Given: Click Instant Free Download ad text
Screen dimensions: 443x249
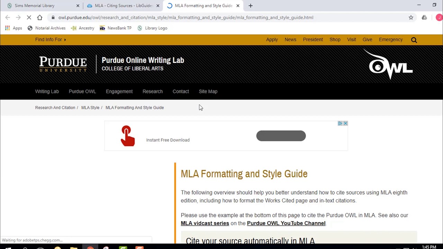Looking at the screenshot, I should [168, 140].
